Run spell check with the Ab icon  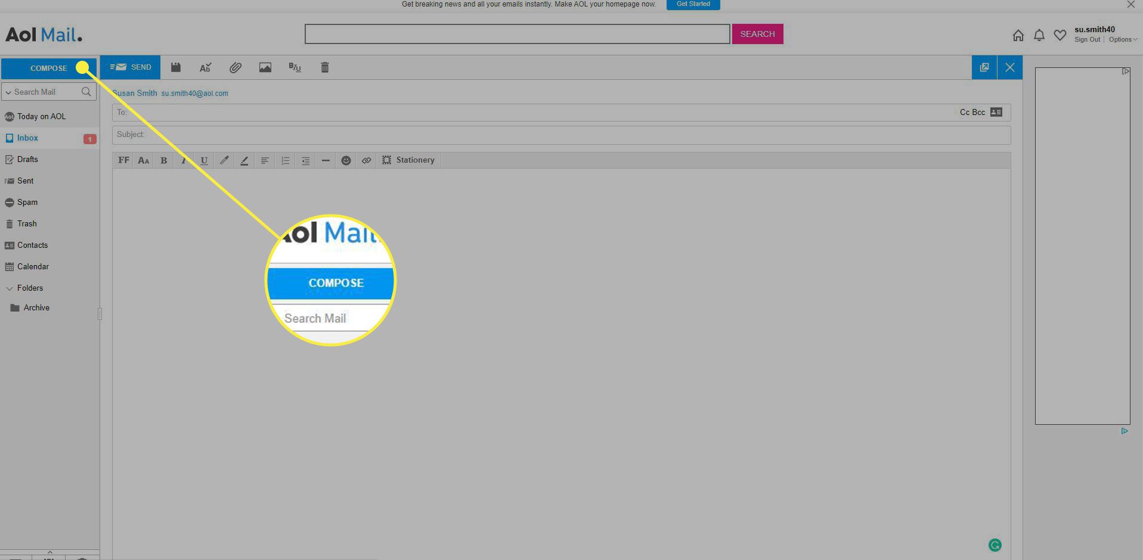tap(205, 67)
